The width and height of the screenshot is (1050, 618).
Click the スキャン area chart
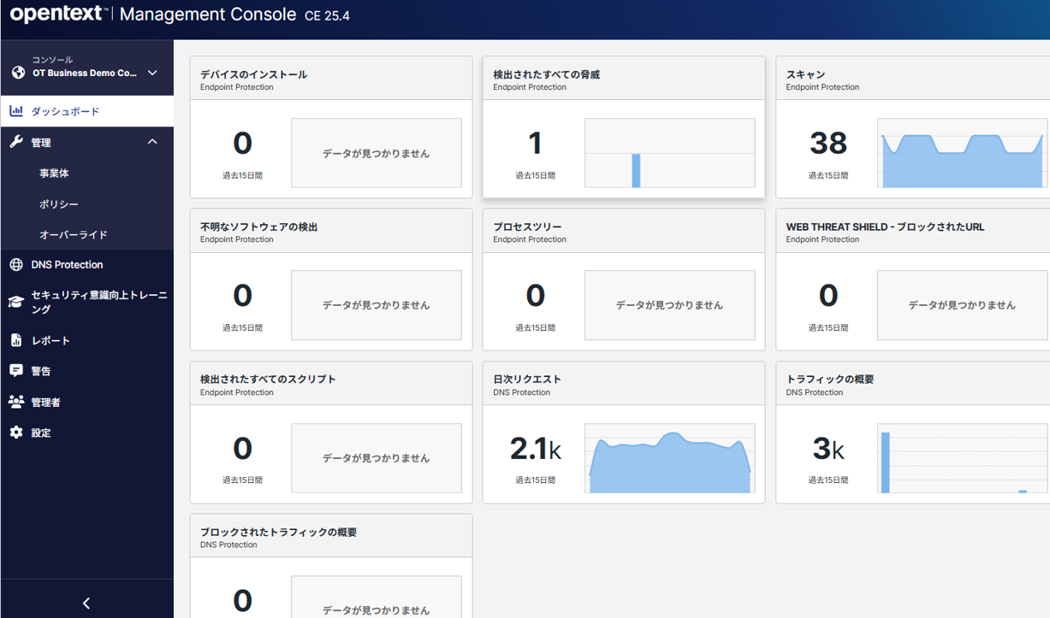pyautogui.click(x=962, y=160)
